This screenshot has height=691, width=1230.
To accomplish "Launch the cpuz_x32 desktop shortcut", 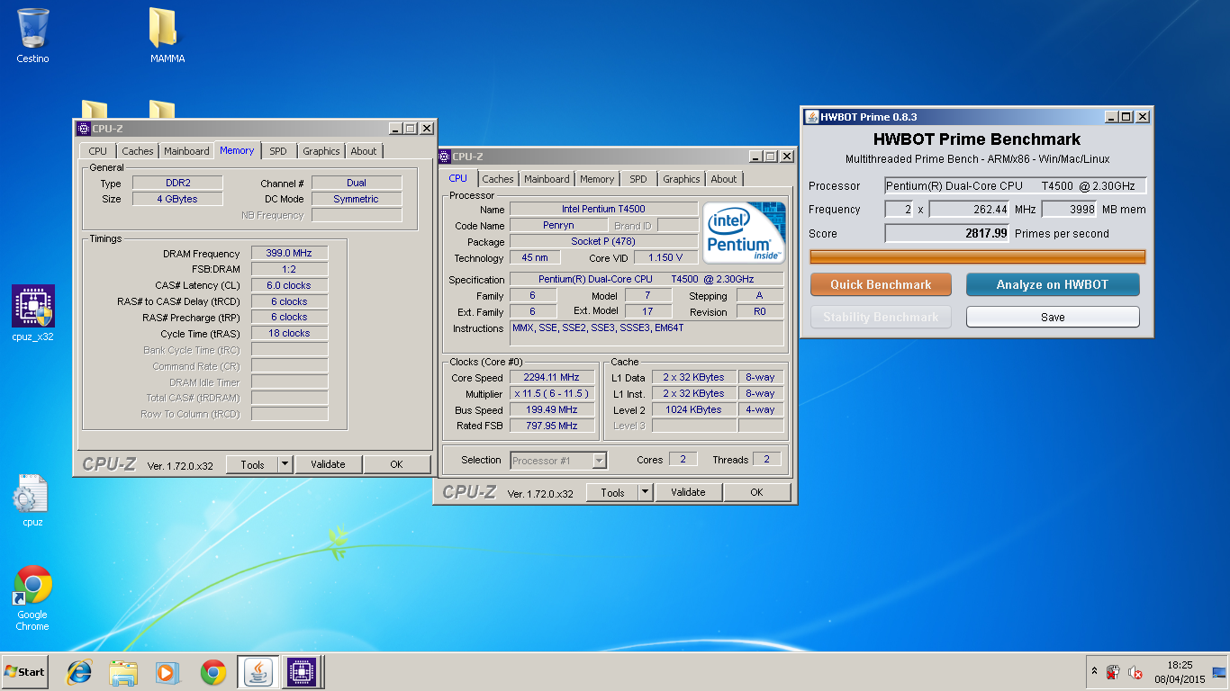I will click(33, 313).
